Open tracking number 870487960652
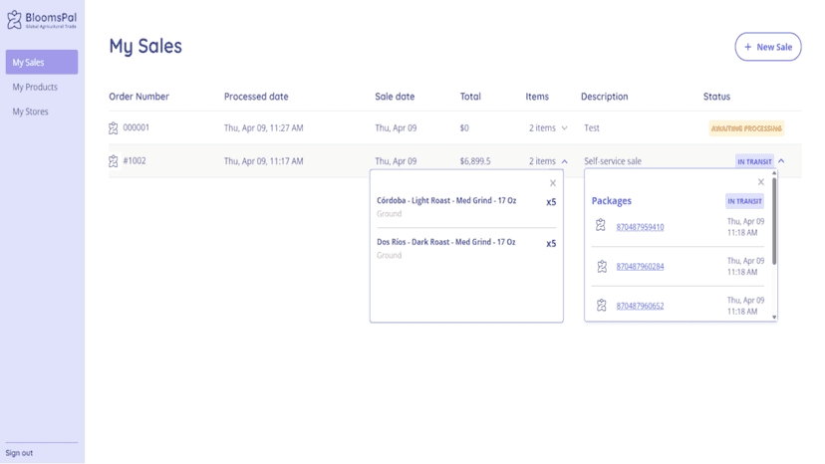Viewport: 825px width, 464px height. click(640, 306)
